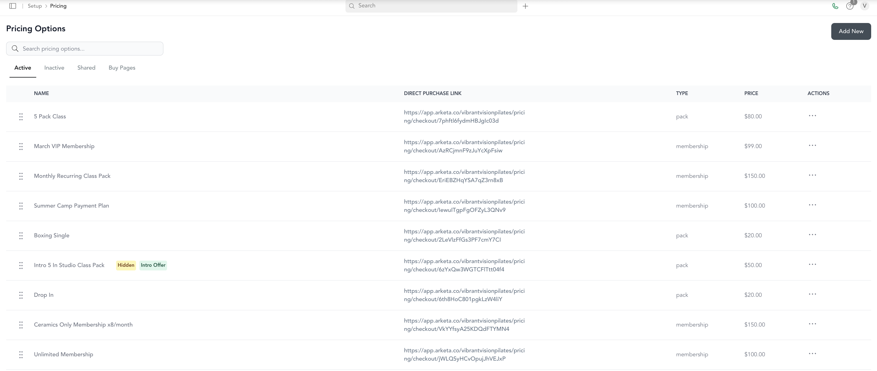
Task: Click the Add New button
Action: point(851,31)
